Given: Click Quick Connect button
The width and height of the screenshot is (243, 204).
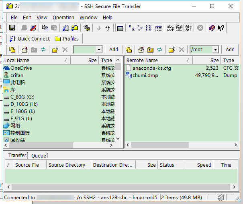Looking at the screenshot, I should [x=30, y=38].
